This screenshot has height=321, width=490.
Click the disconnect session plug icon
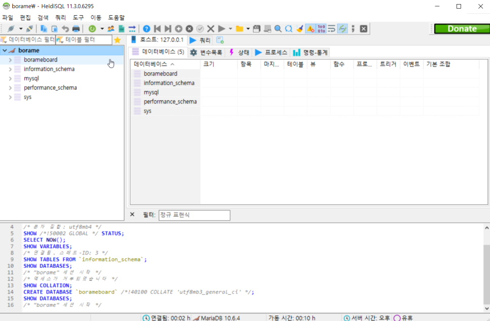(x=30, y=29)
